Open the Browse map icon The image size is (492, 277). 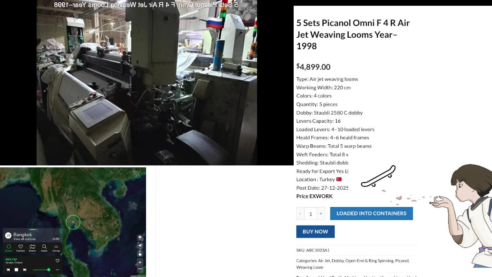coord(32,248)
